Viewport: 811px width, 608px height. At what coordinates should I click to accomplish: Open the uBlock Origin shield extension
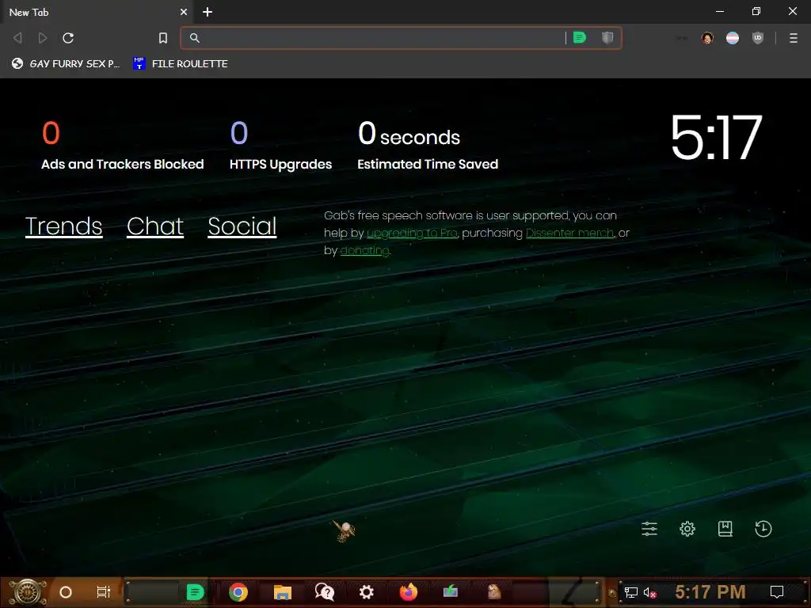click(x=758, y=38)
